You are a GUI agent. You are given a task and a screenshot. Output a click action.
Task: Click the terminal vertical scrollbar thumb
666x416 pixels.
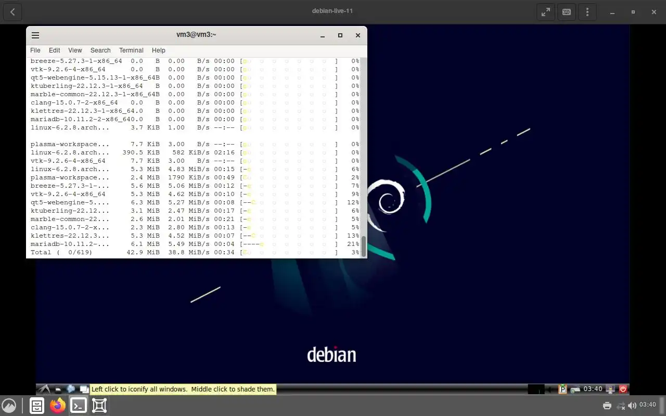click(364, 246)
